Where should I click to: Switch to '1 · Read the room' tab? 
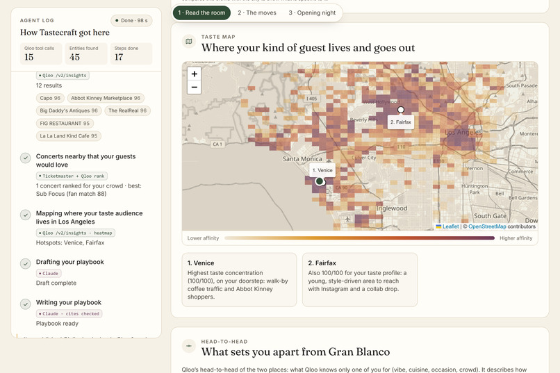tap(201, 13)
